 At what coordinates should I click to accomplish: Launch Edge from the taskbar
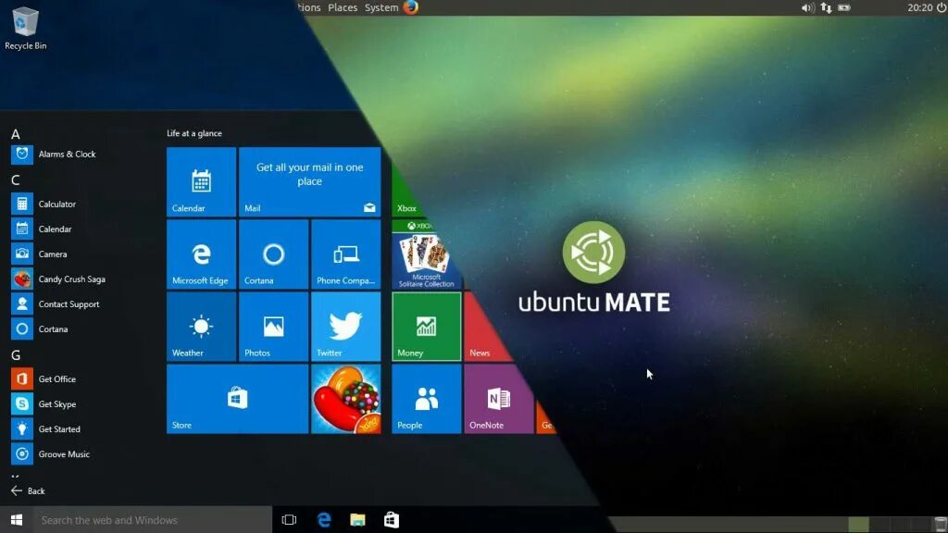pyautogui.click(x=324, y=520)
